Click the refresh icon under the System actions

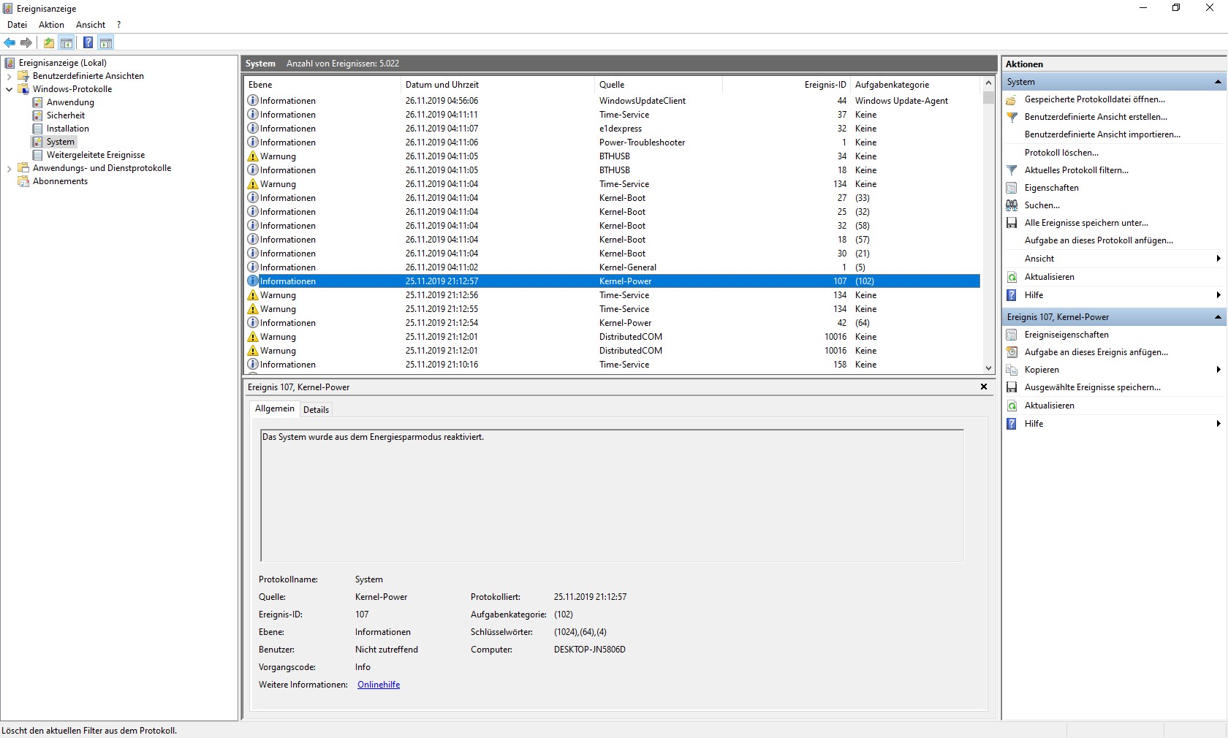click(1012, 278)
